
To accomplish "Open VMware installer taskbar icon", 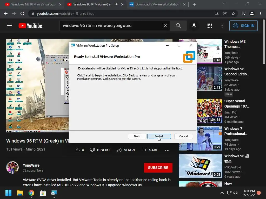I will point(54,193).
